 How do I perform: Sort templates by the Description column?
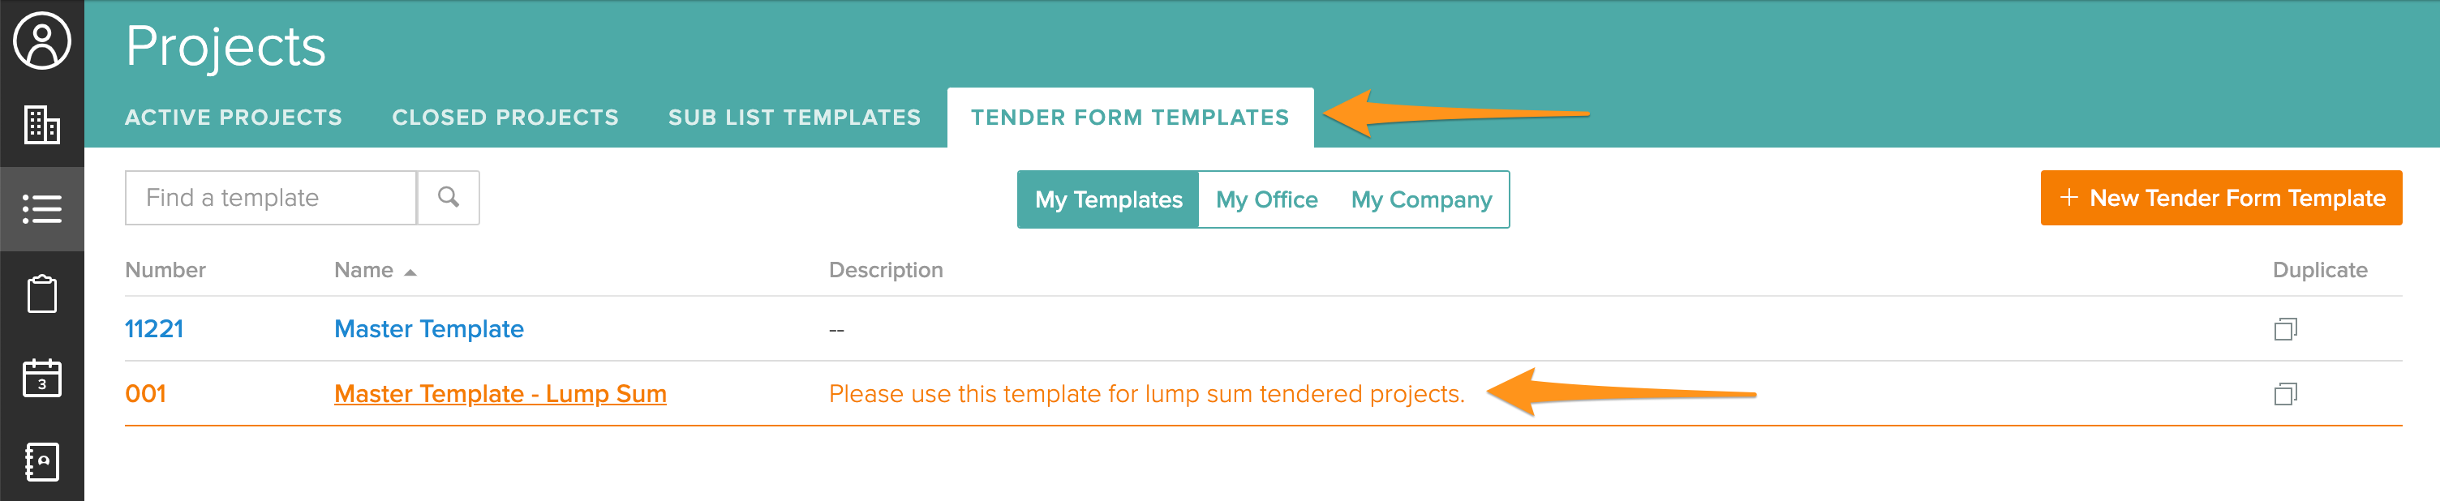point(886,269)
